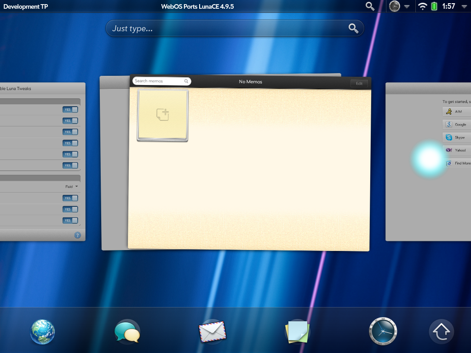471x353 pixels.
Task: Toggle the last YES switch in Luna Tweaks
Action: [x=70, y=221]
